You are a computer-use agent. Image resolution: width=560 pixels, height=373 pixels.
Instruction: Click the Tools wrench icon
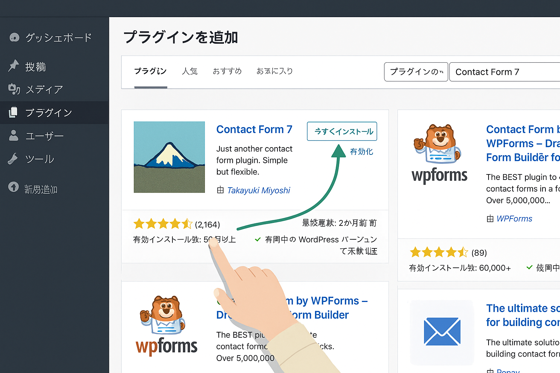[13, 159]
